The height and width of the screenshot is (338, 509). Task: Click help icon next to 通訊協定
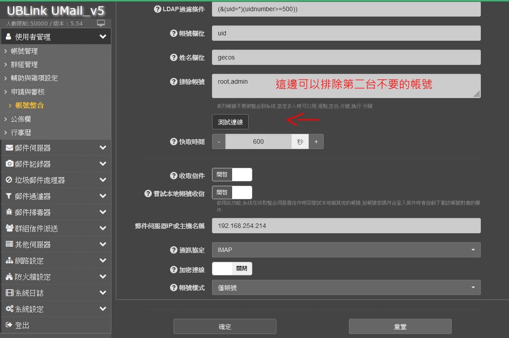(x=174, y=250)
